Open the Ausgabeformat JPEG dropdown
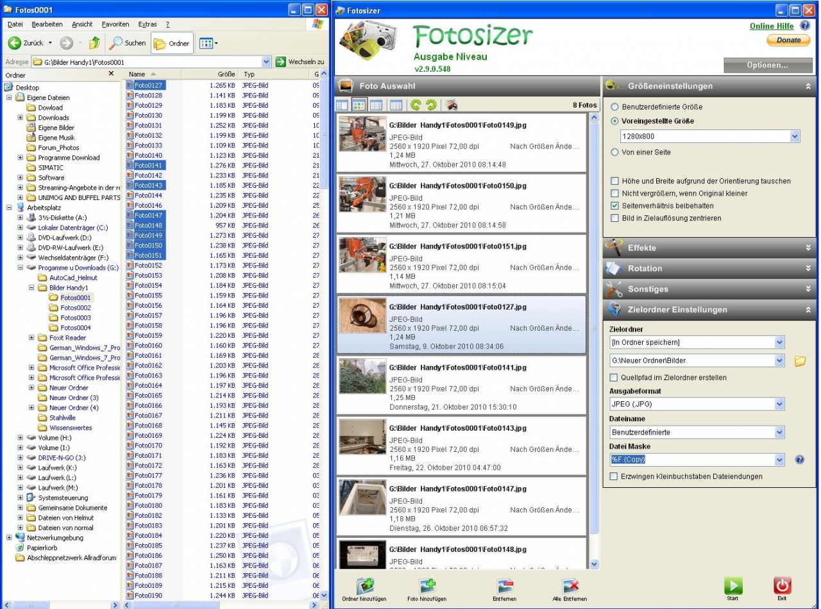The image size is (821, 609). [x=779, y=405]
